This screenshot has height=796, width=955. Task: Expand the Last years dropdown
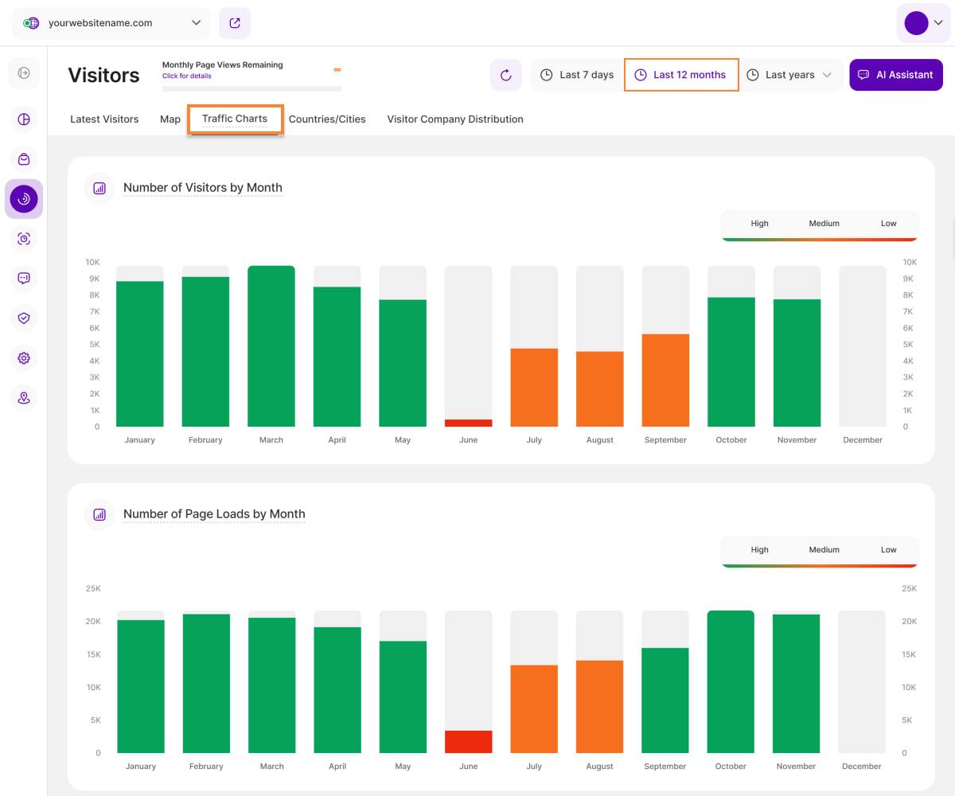790,75
